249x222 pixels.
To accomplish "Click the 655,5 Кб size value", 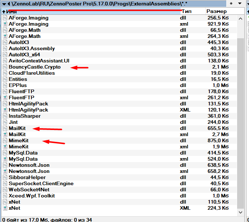I will [218, 129].
